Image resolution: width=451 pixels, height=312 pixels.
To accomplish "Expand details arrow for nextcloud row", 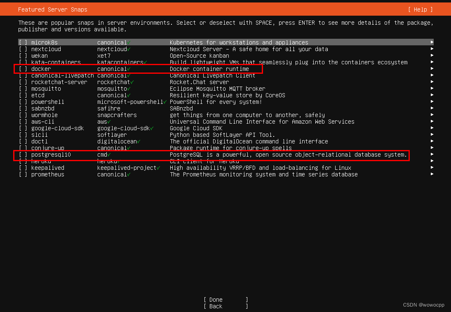I will 432,49.
